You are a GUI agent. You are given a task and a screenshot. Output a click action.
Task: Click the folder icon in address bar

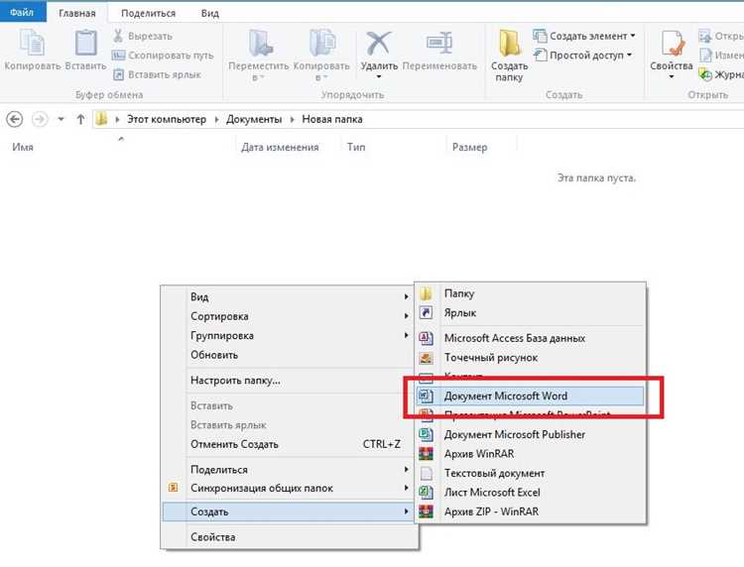click(101, 119)
